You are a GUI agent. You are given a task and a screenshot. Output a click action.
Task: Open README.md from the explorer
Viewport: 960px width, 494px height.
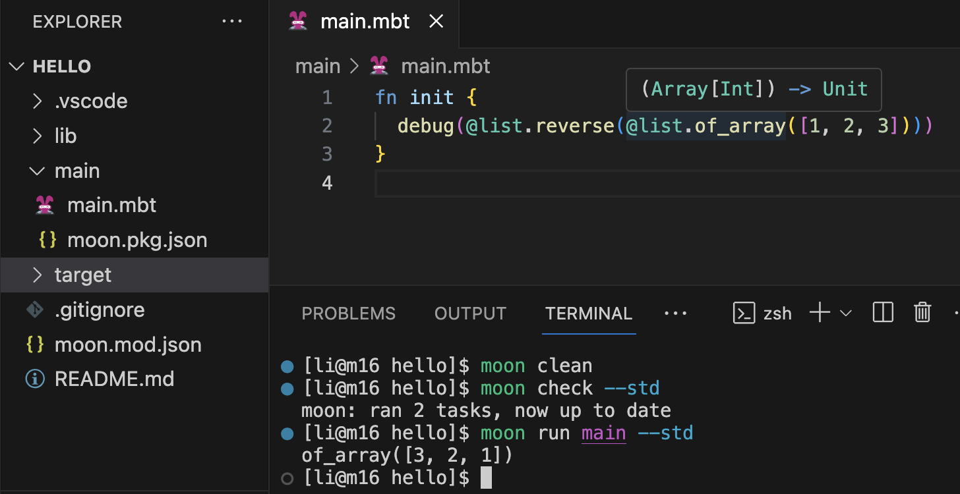coord(114,380)
